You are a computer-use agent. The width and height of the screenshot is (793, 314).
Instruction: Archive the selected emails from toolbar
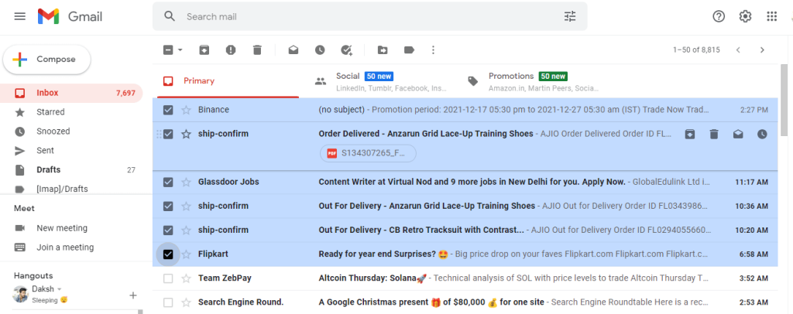pos(204,50)
